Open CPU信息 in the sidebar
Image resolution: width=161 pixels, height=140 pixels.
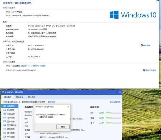9,110
